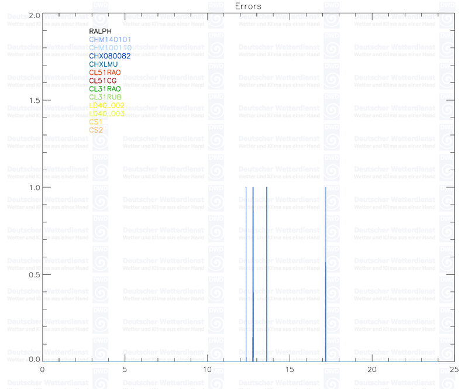Select the CHXLMU legend entry
Screen dimensions: 468x389
point(104,64)
